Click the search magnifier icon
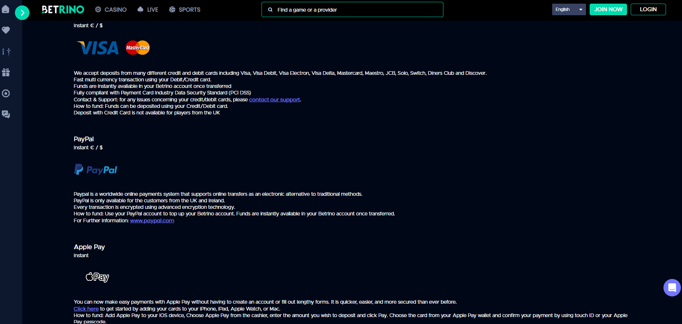This screenshot has height=324, width=682. tap(270, 10)
